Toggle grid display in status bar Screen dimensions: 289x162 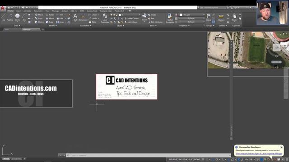203,159
